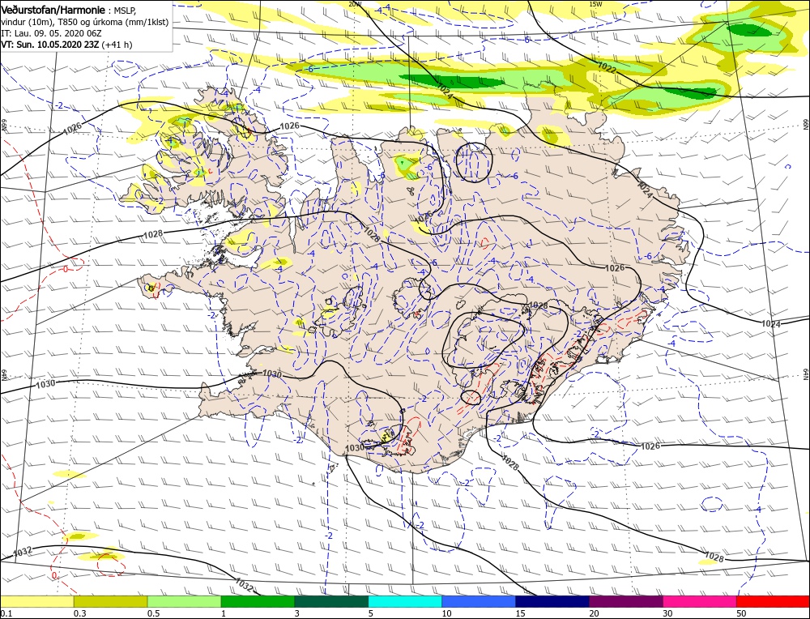Click the 15W longitude label

[x=595, y=3]
